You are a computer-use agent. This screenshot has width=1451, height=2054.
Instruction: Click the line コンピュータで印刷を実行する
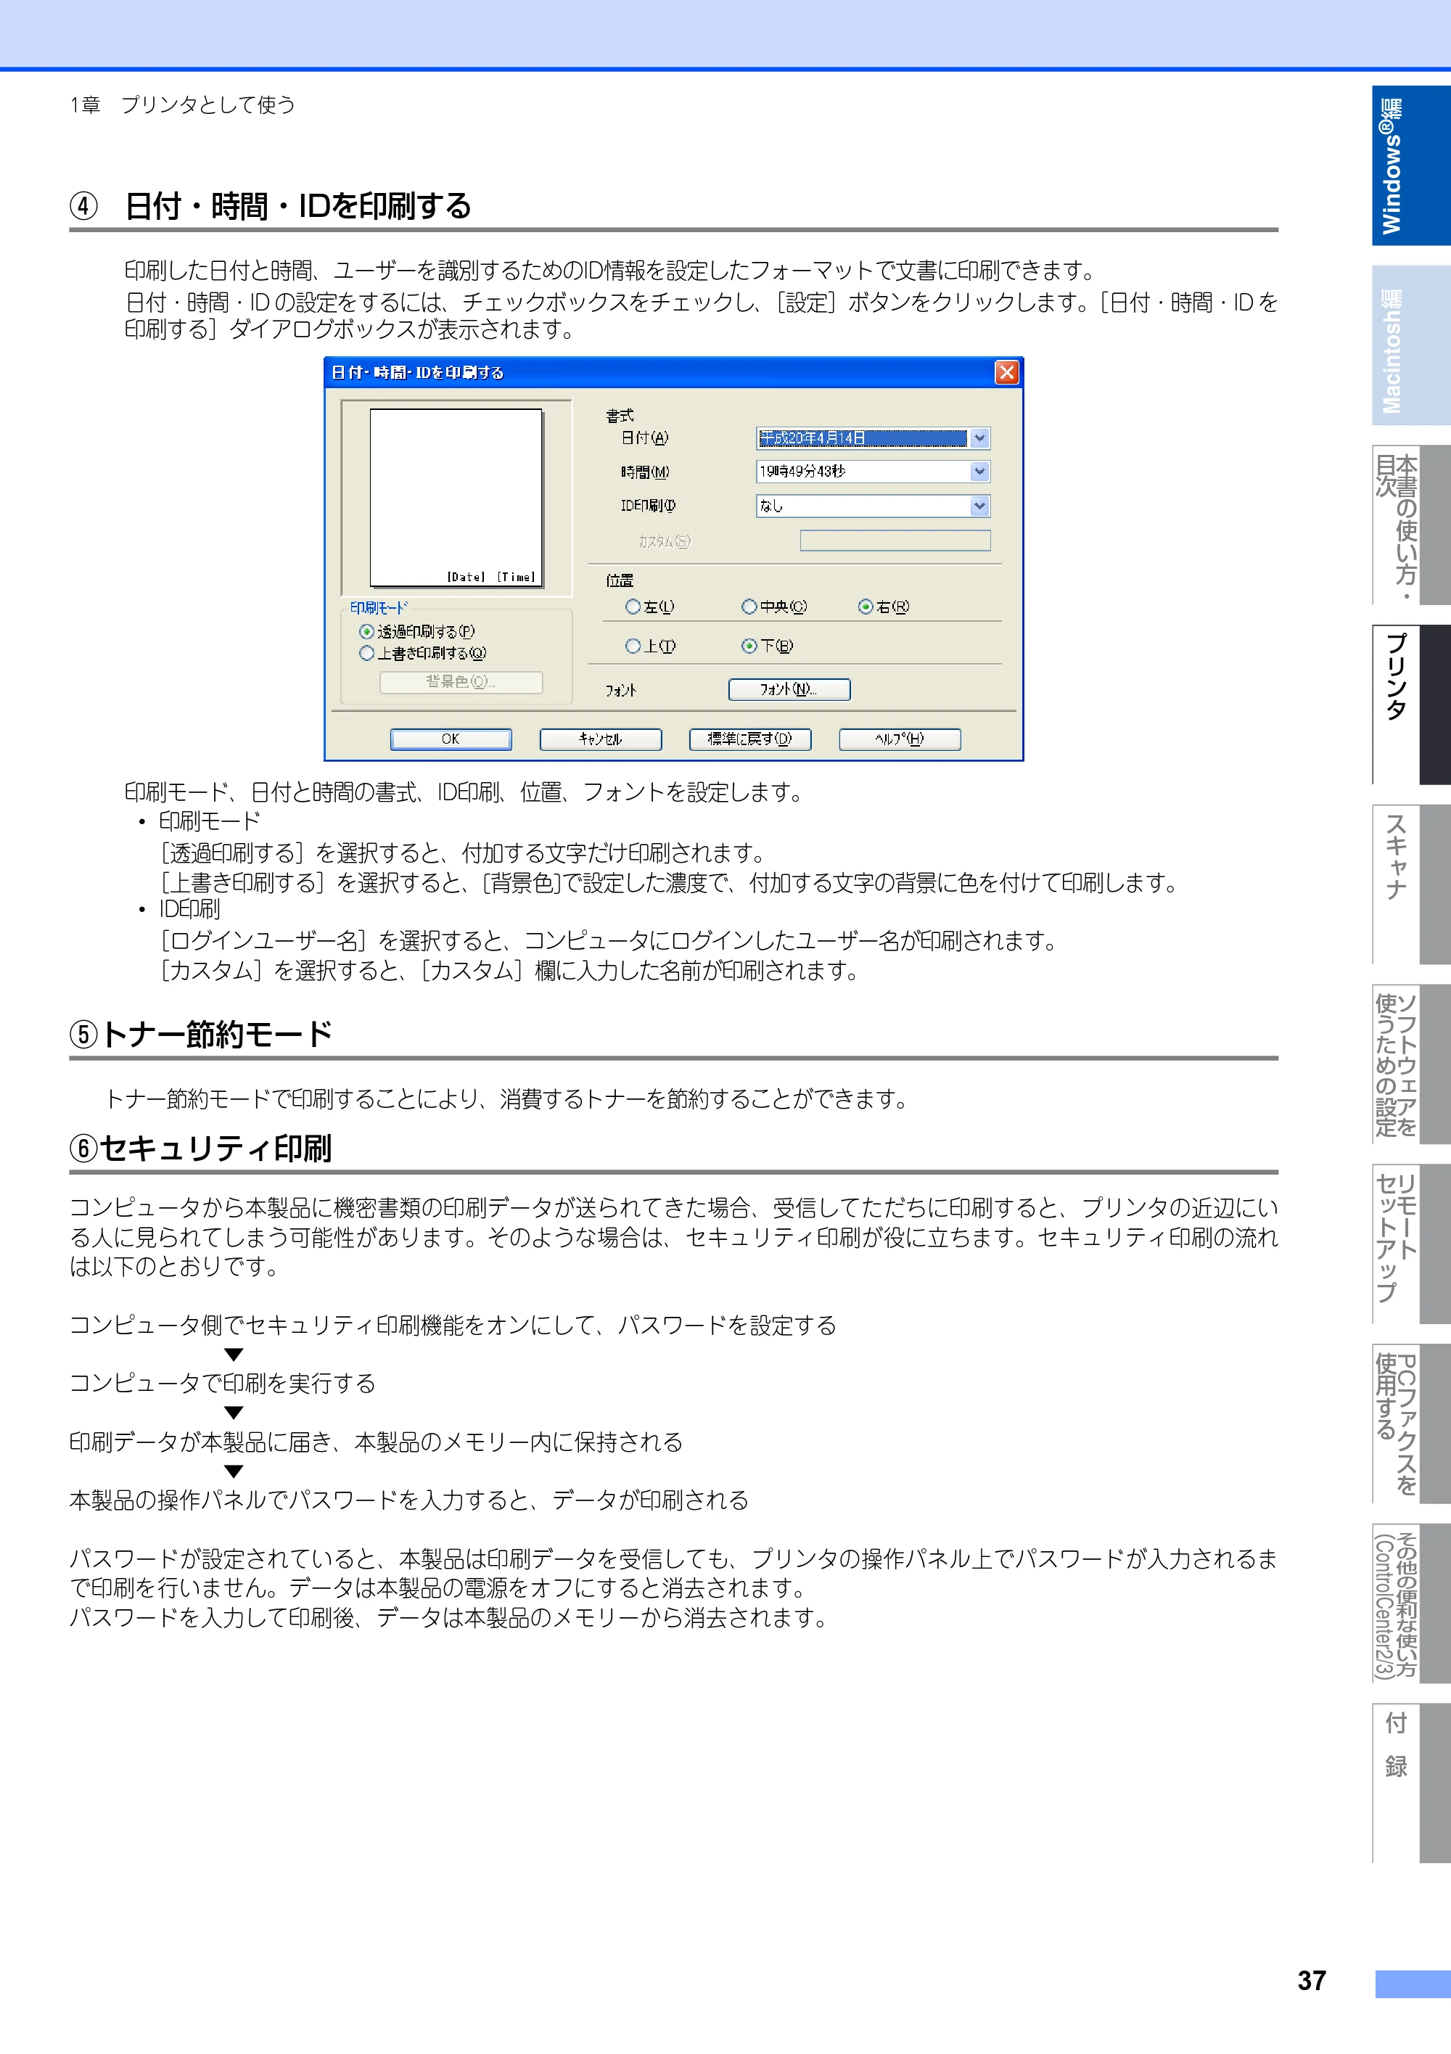pyautogui.click(x=223, y=1383)
